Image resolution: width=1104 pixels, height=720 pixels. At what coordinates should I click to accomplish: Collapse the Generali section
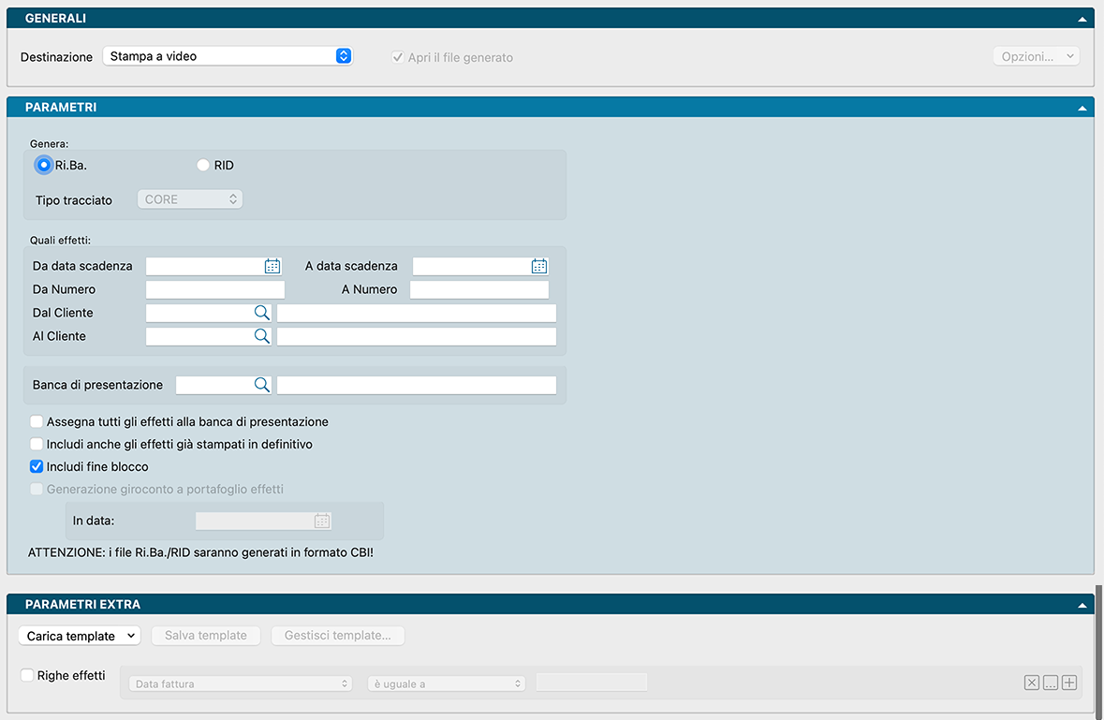[x=1082, y=19]
